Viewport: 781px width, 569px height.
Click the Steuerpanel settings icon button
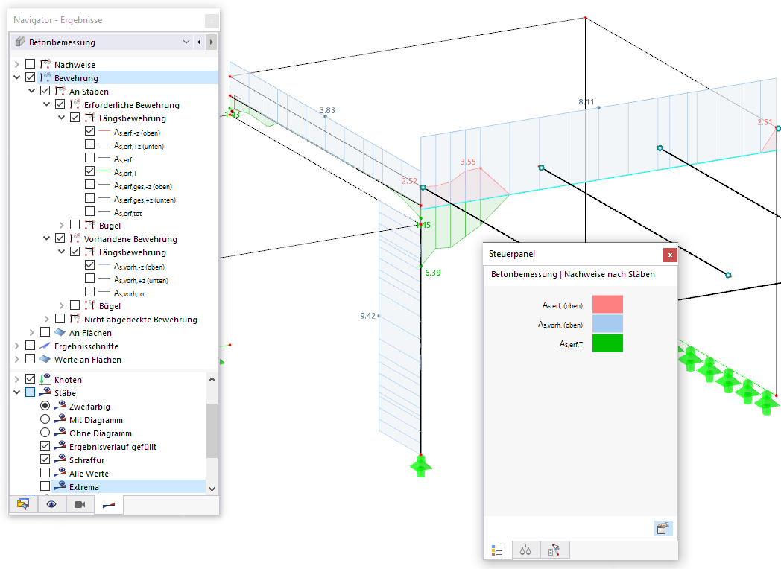click(x=663, y=528)
